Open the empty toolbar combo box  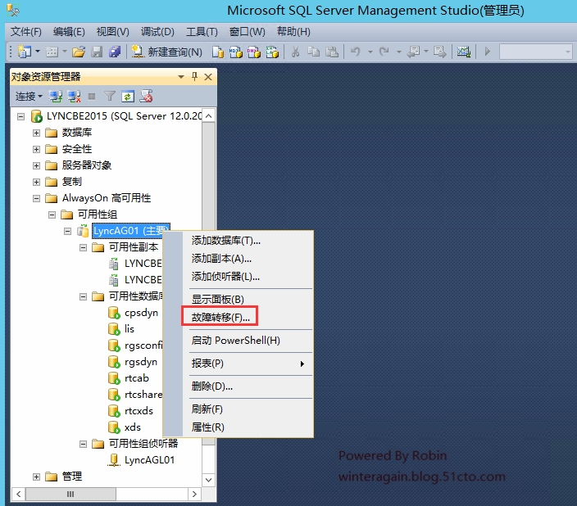pyautogui.click(x=536, y=52)
